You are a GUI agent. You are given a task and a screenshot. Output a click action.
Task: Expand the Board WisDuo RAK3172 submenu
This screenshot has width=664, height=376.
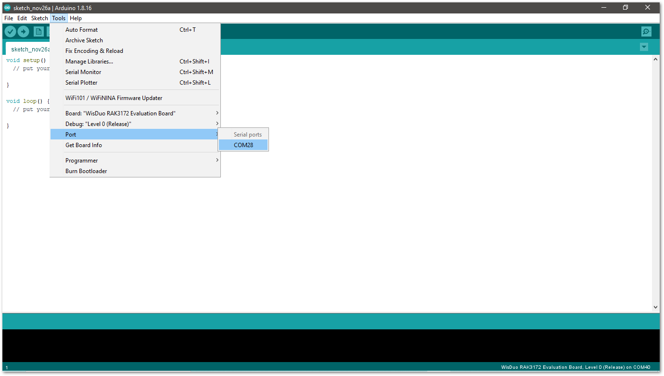[x=135, y=113]
